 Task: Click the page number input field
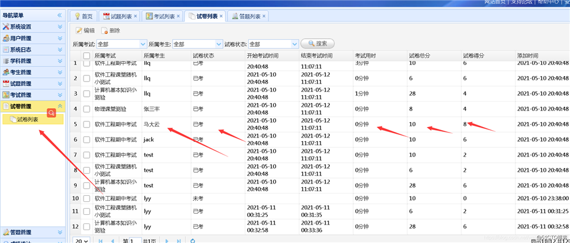tap(135, 241)
